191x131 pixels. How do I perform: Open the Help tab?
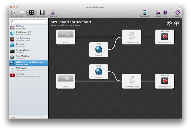point(165,13)
